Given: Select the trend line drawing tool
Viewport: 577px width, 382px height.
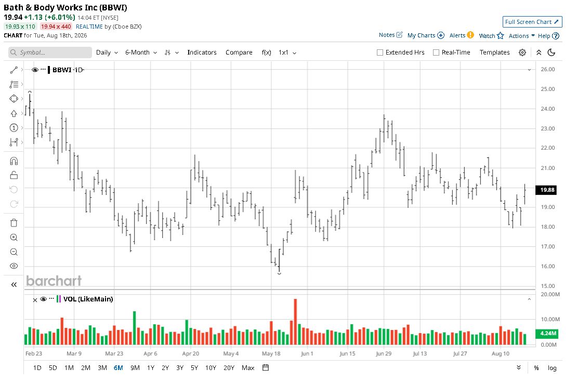Looking at the screenshot, I should pyautogui.click(x=14, y=70).
